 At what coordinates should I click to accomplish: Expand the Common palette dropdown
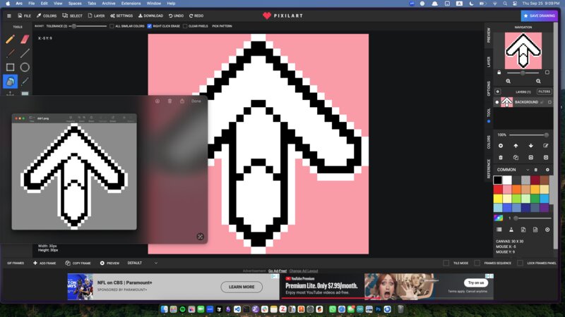(x=527, y=170)
